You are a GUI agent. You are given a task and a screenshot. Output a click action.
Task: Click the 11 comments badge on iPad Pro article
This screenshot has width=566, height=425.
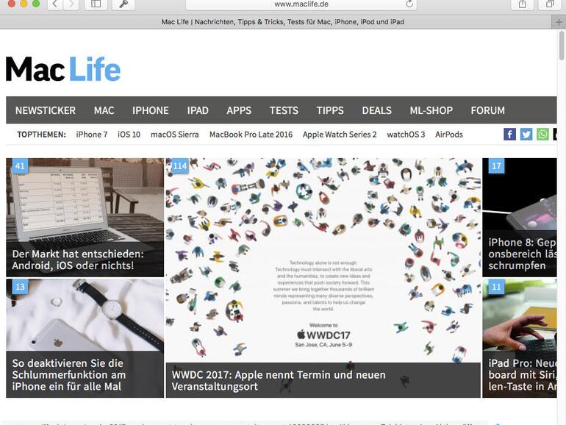point(496,287)
